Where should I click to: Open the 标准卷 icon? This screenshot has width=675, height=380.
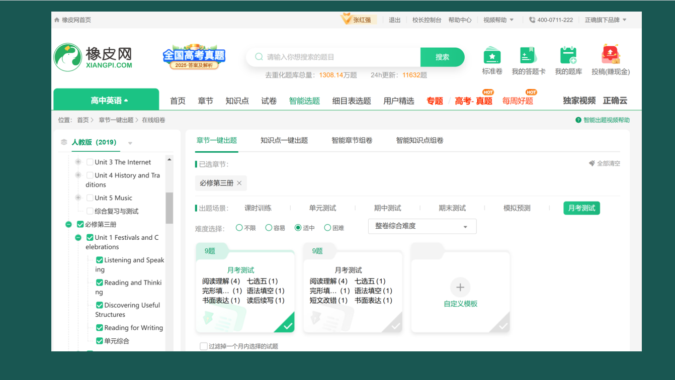coord(492,56)
